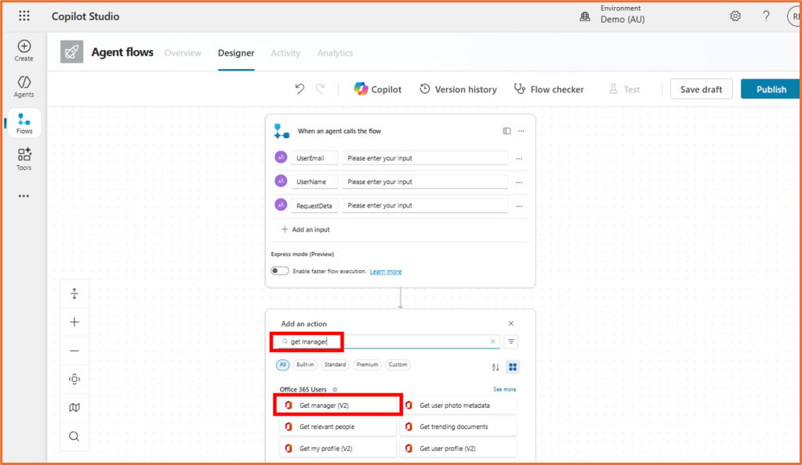Open the canvas minimap
This screenshot has height=465, width=802.
74,407
